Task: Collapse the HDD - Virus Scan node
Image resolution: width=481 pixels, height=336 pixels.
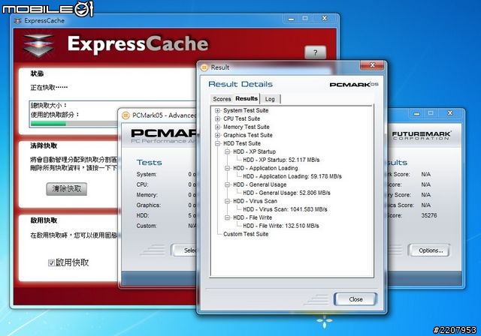Action: point(227,201)
